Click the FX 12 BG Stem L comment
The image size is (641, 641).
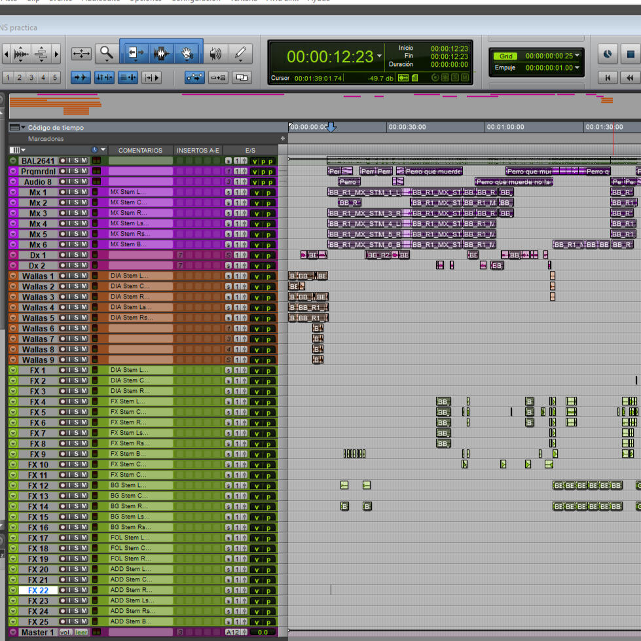(140, 485)
